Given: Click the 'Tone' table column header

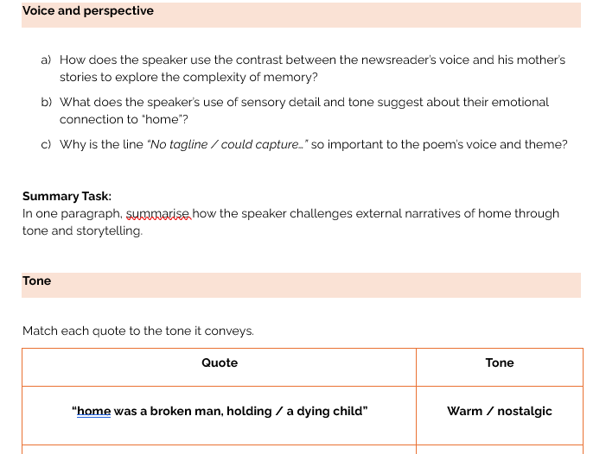Looking at the screenshot, I should click(x=500, y=363).
